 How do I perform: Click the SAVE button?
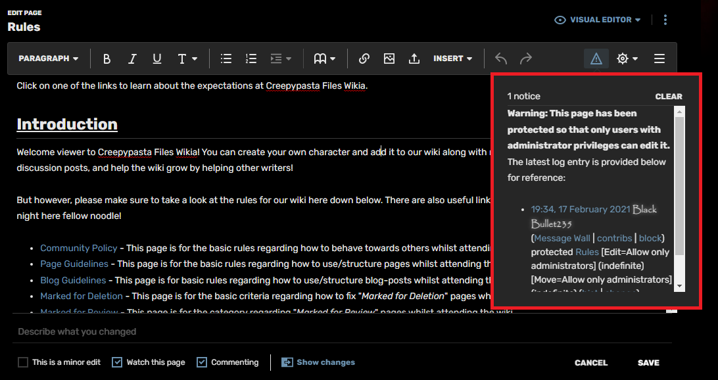[x=648, y=363]
